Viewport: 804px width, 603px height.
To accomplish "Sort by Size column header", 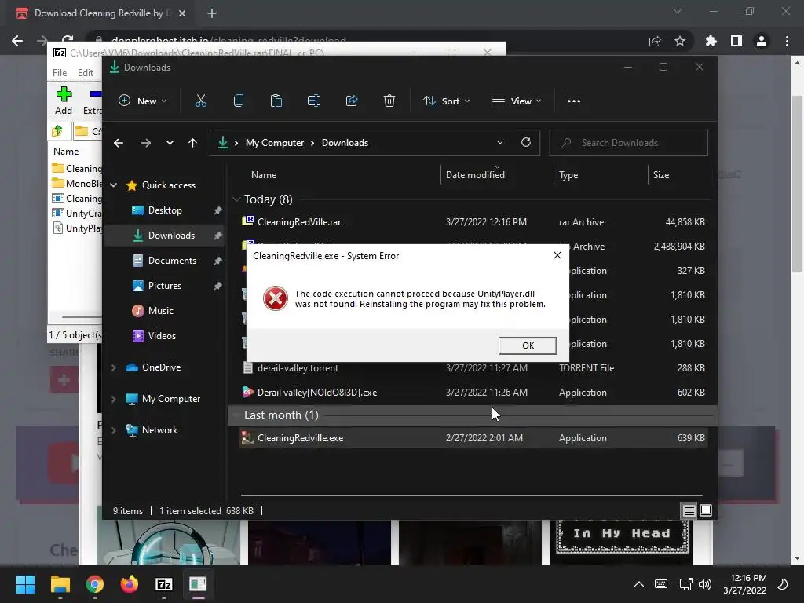I will [661, 175].
